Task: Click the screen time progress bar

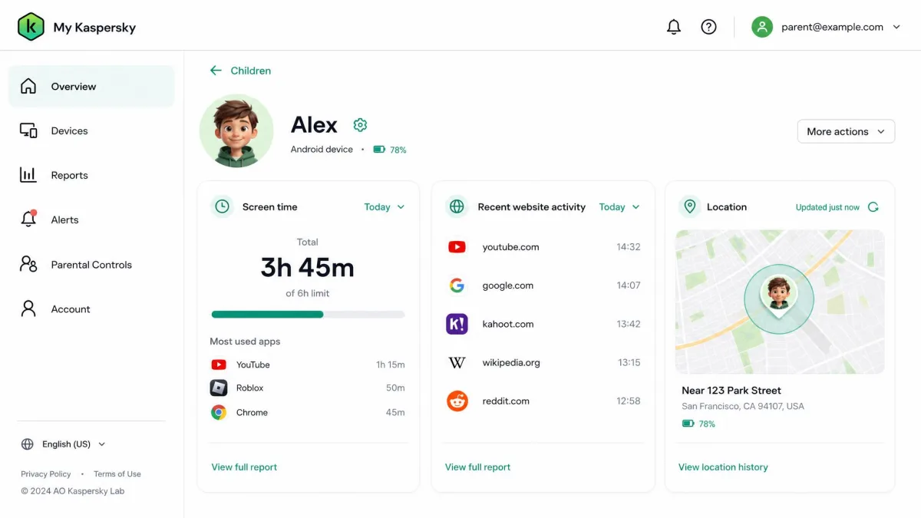Action: pyautogui.click(x=308, y=315)
